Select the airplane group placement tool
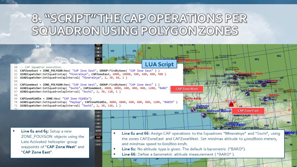Image resolution: width=297 pixels, height=167 pixels. tap(99, 113)
